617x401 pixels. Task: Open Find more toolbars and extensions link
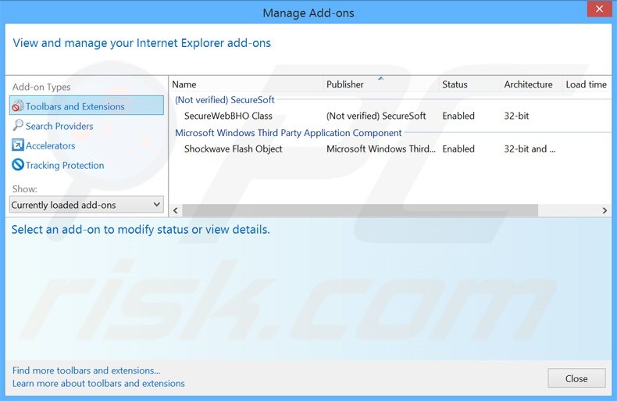click(x=86, y=371)
